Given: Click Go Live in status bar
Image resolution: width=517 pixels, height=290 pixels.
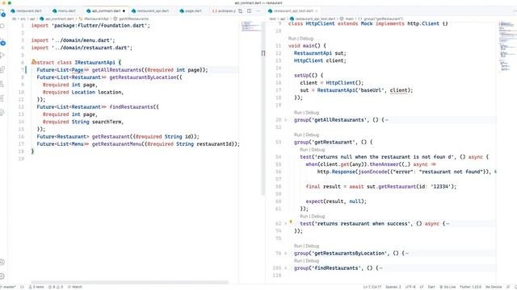Looking at the screenshot, I should click(448, 287).
